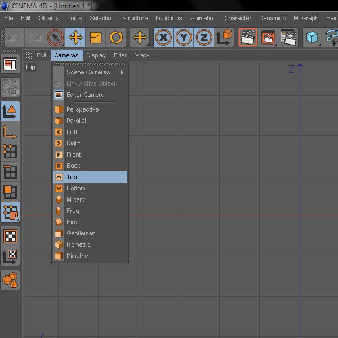Viewport: 338px width, 338px height.
Task: Choose the Isometric projection
Action: (x=90, y=244)
